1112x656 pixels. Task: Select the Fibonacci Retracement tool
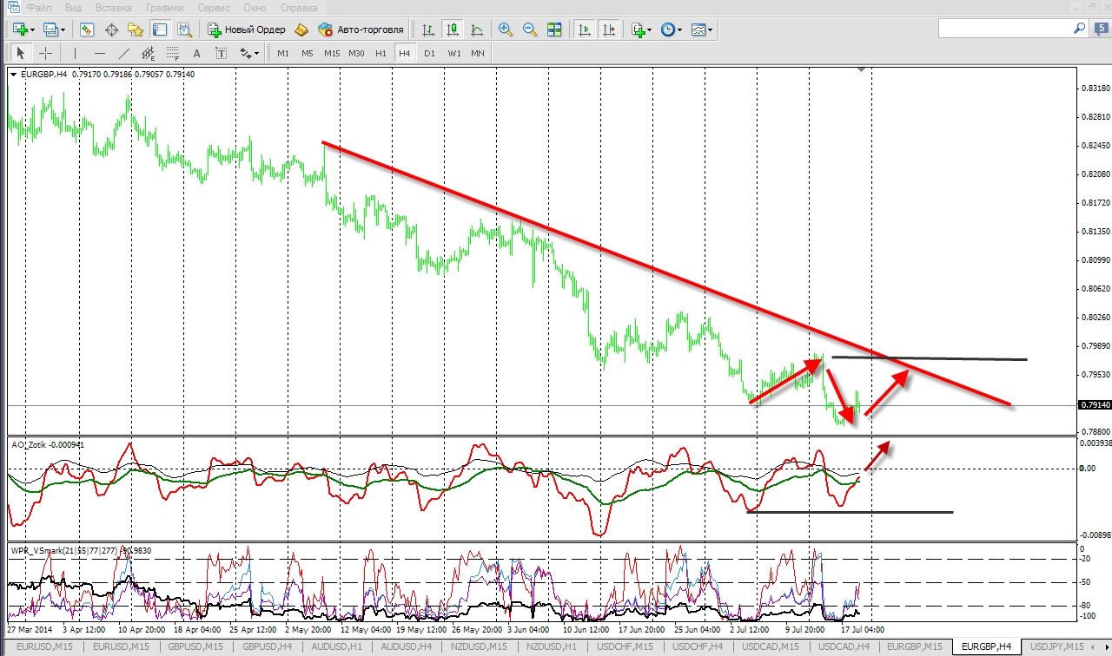click(x=172, y=53)
